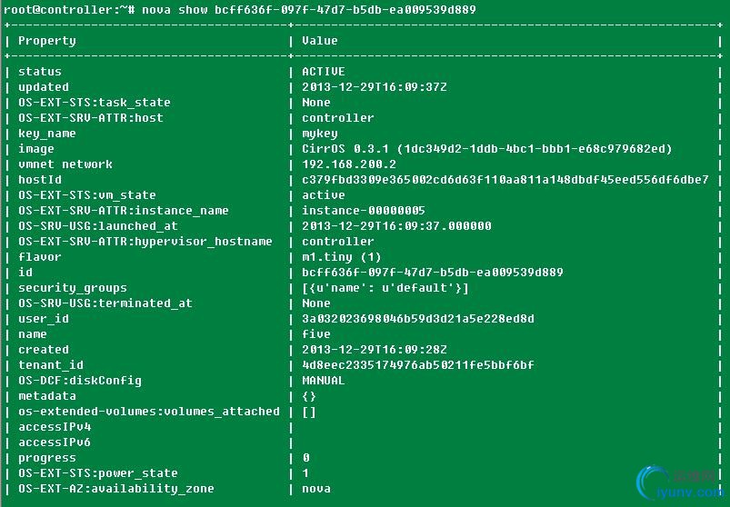Click the nova show command line
The width and height of the screenshot is (730, 507).
pos(238,9)
